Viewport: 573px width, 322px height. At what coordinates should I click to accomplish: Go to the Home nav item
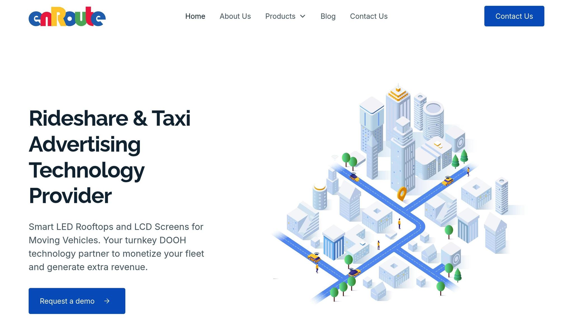coord(195,16)
